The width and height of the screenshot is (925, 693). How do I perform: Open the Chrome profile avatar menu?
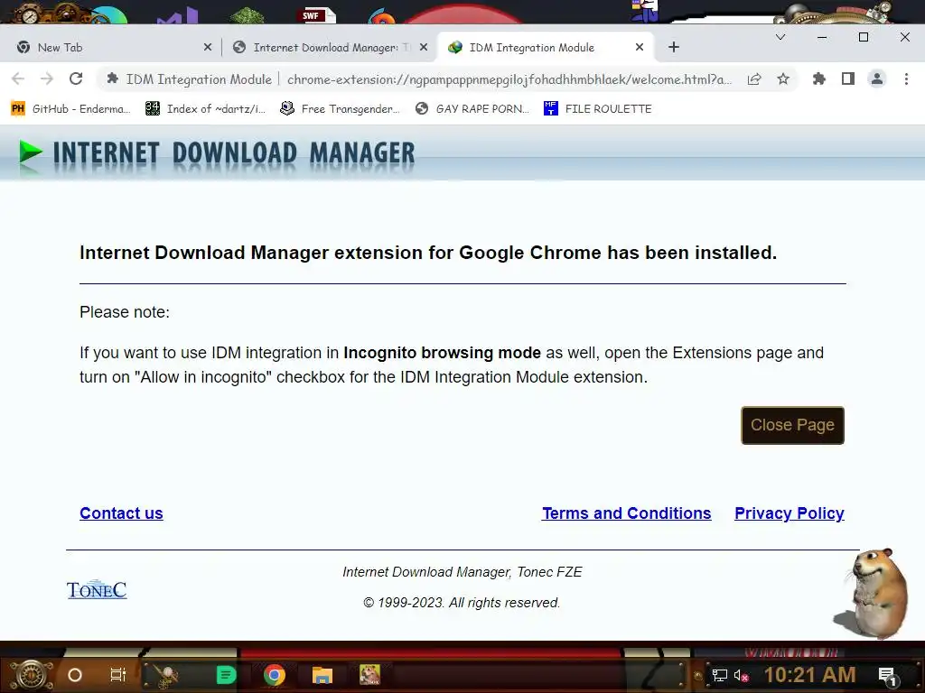tap(876, 79)
